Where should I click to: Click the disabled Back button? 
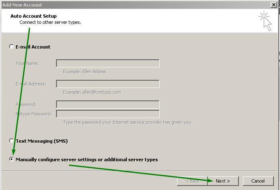click(x=192, y=181)
